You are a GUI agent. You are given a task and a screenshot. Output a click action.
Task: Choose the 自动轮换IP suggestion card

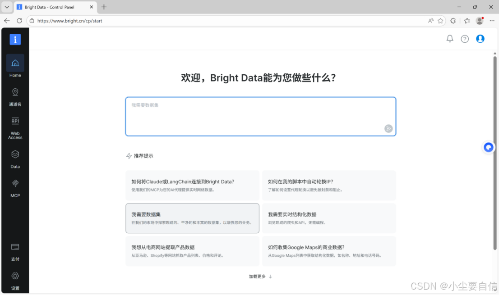(x=329, y=186)
